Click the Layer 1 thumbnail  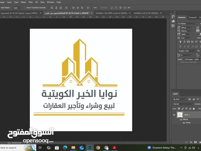(x=180, y=115)
